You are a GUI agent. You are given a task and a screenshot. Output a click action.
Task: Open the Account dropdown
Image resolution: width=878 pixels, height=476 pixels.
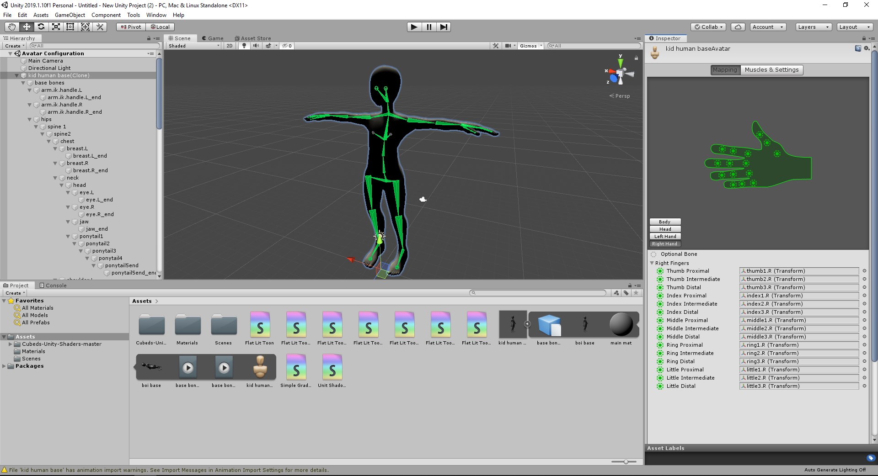pos(768,27)
